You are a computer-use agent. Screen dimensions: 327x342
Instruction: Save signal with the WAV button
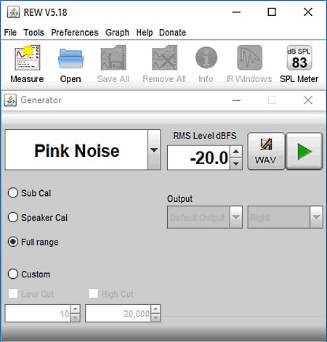tap(266, 151)
